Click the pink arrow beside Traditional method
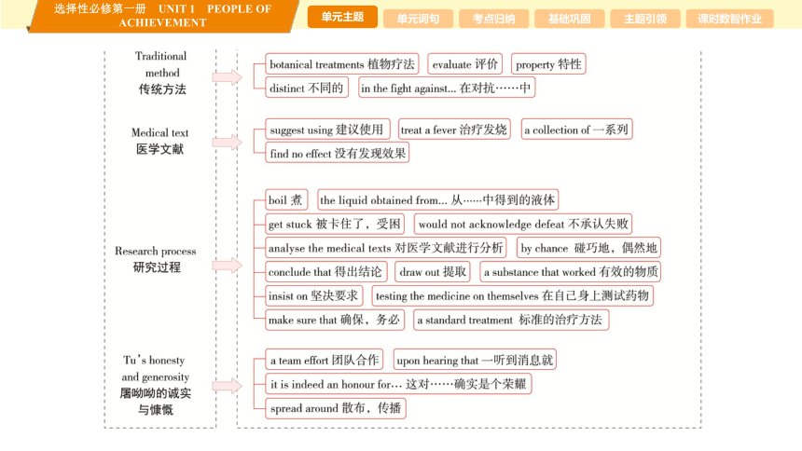This screenshot has width=802, height=451. pos(228,77)
